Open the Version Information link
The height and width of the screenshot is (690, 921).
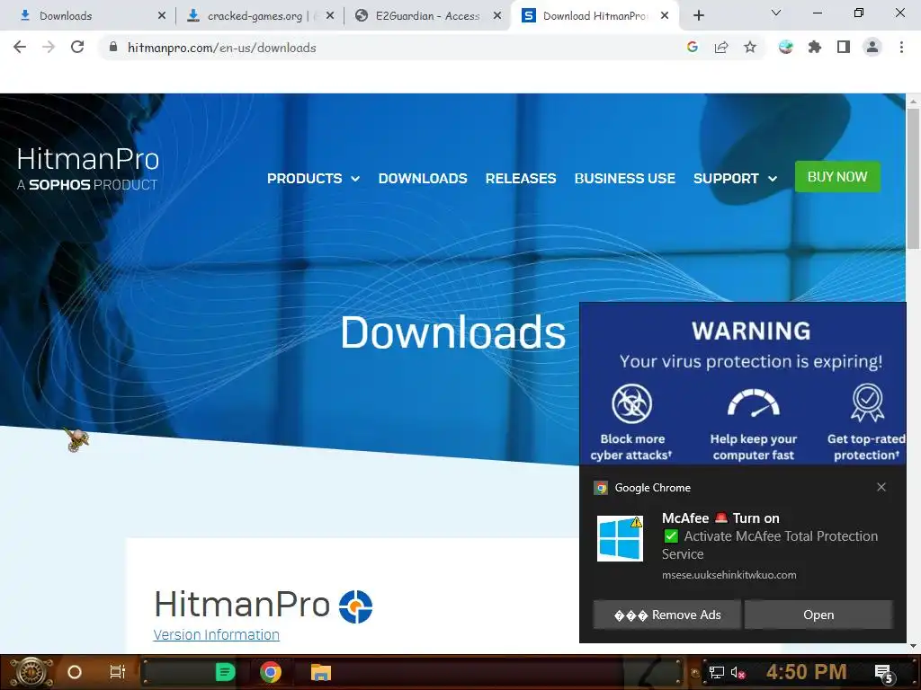click(216, 635)
